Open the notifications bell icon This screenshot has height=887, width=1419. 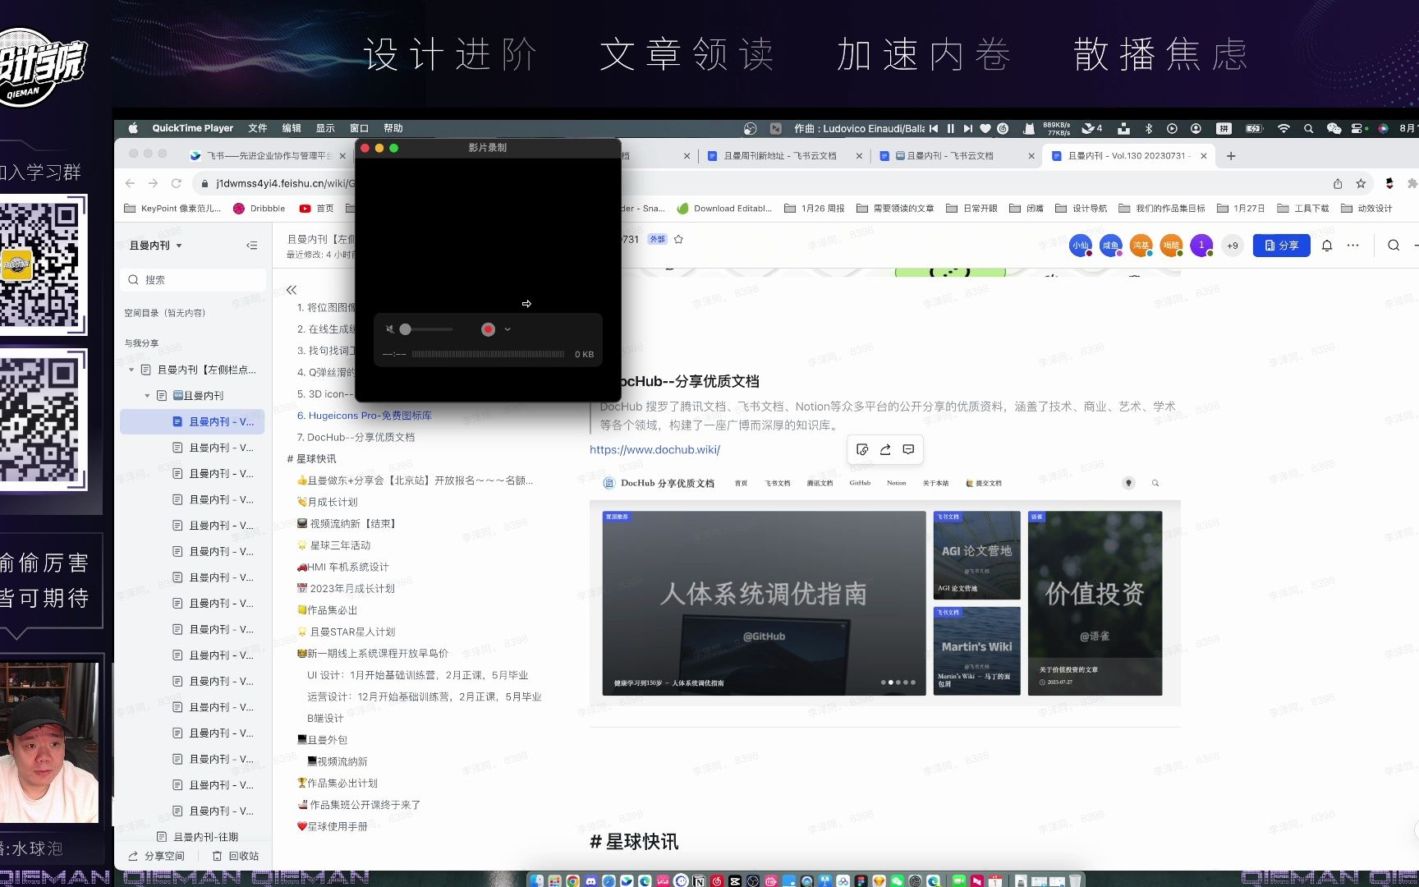[x=1326, y=246]
